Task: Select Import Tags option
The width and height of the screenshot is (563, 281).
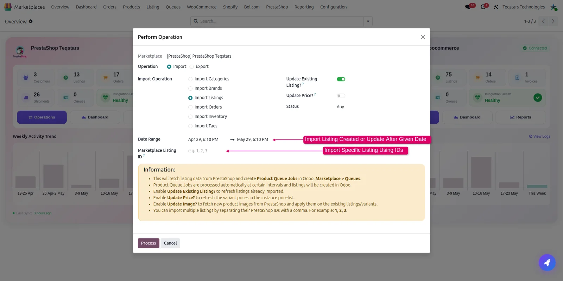Action: (190, 126)
